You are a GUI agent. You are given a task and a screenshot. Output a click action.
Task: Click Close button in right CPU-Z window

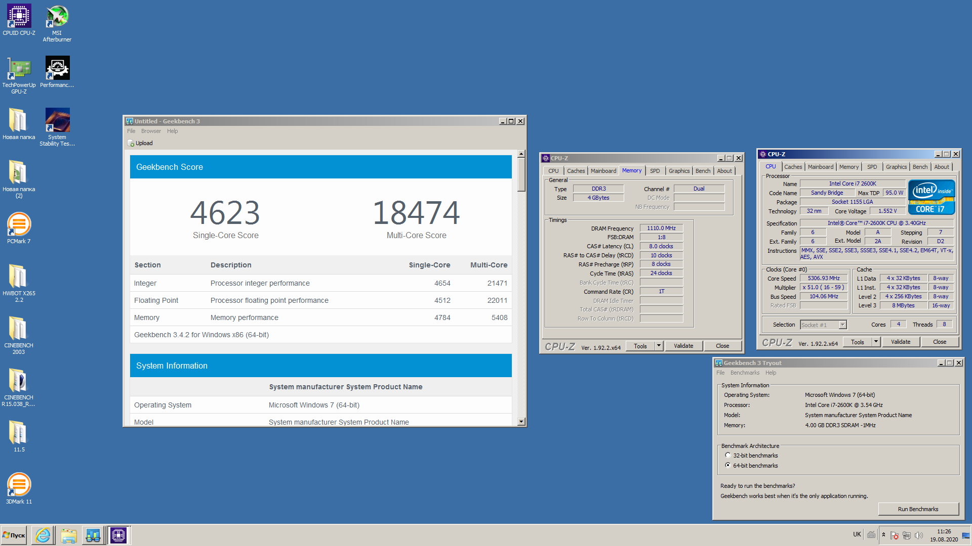[940, 342]
